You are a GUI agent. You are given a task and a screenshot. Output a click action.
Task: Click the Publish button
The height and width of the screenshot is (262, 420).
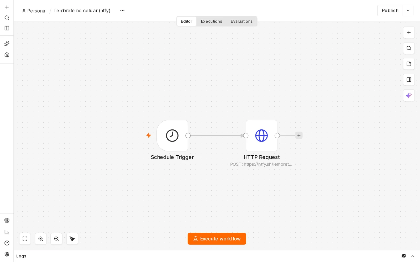390,10
